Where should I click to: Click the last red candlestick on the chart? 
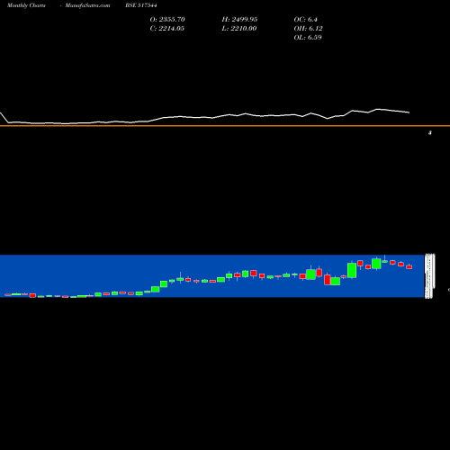pyautogui.click(x=409, y=266)
